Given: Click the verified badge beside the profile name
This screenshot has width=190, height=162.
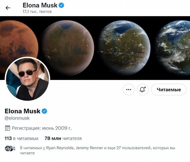Looking at the screenshot, I should click(x=44, y=111).
